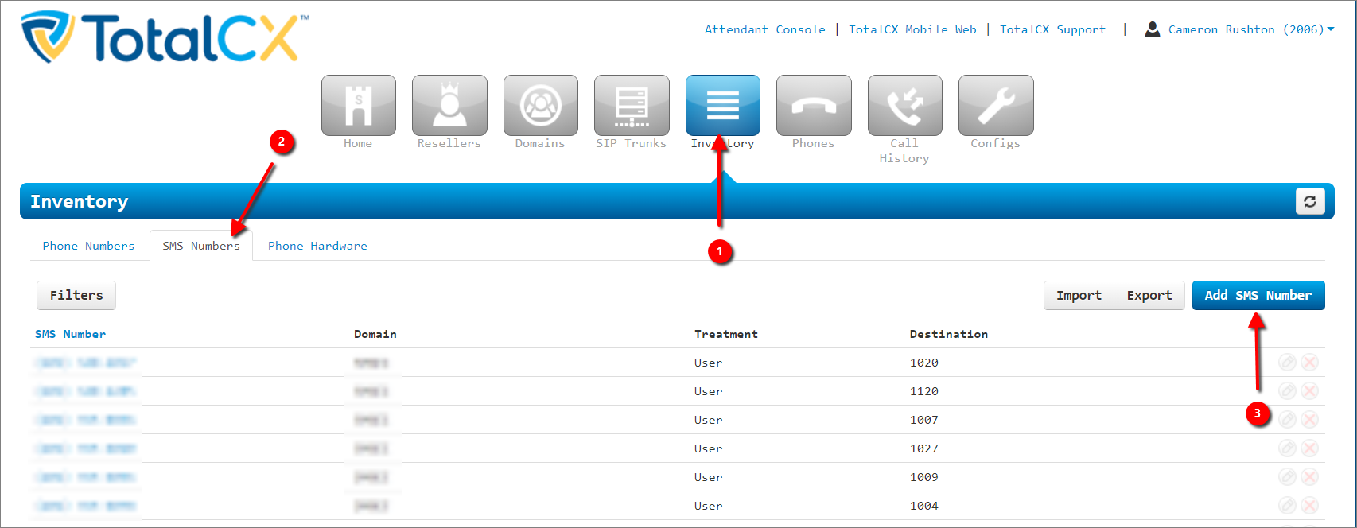The image size is (1357, 528).
Task: Delete the SMS number with destination 1004
Action: pyautogui.click(x=1309, y=506)
